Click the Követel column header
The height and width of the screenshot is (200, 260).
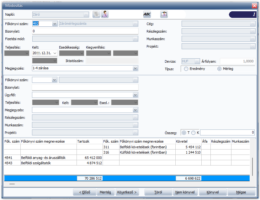(188, 141)
